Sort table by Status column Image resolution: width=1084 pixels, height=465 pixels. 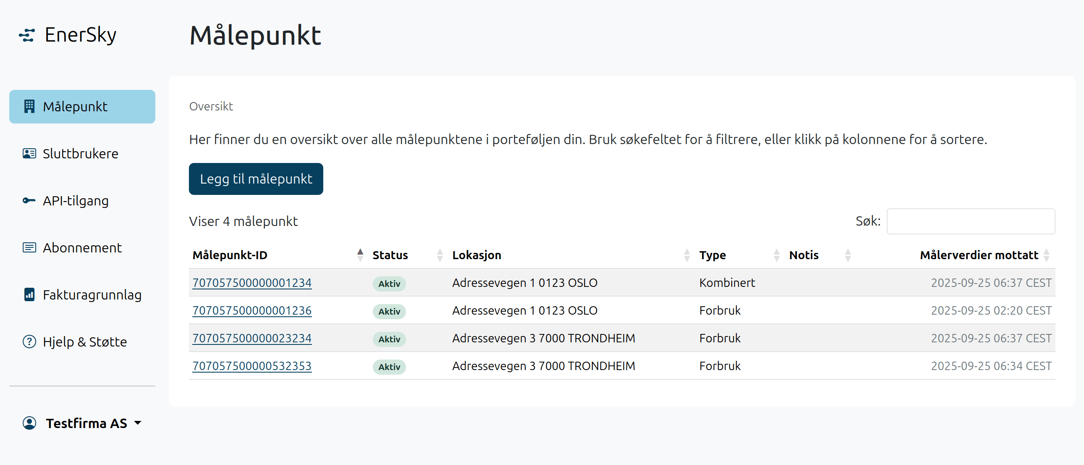pyautogui.click(x=390, y=255)
